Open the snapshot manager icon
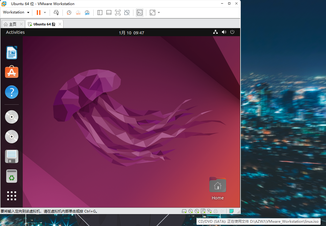 click(x=87, y=13)
